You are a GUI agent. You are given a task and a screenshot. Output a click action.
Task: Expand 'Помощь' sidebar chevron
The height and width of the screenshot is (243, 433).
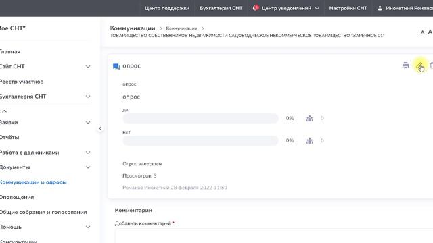pos(88,227)
